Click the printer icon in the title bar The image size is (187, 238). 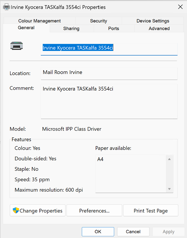pyautogui.click(x=7, y=7)
